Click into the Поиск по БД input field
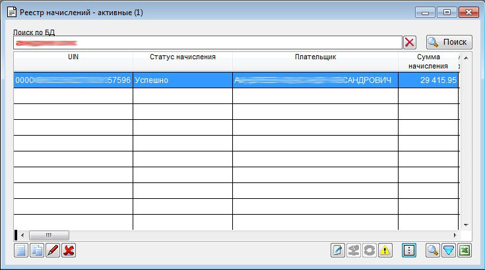The image size is (485, 270). tap(208, 42)
